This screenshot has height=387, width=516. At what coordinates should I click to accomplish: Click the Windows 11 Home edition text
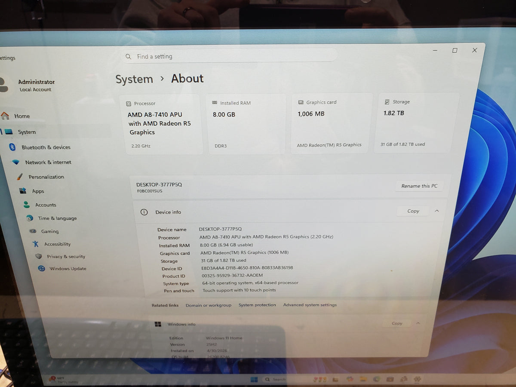(224, 338)
